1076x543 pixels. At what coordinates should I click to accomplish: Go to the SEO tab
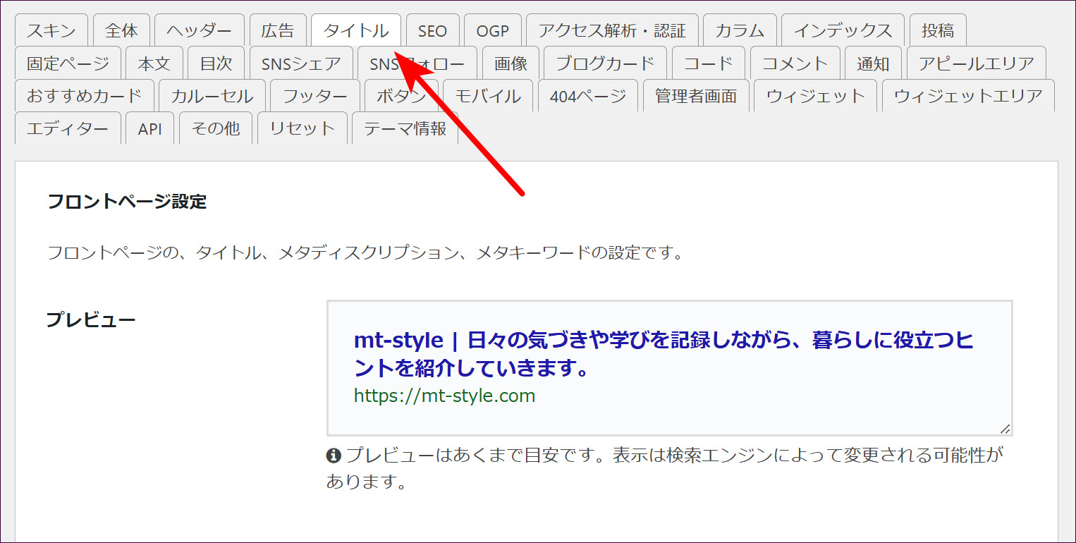pos(432,31)
